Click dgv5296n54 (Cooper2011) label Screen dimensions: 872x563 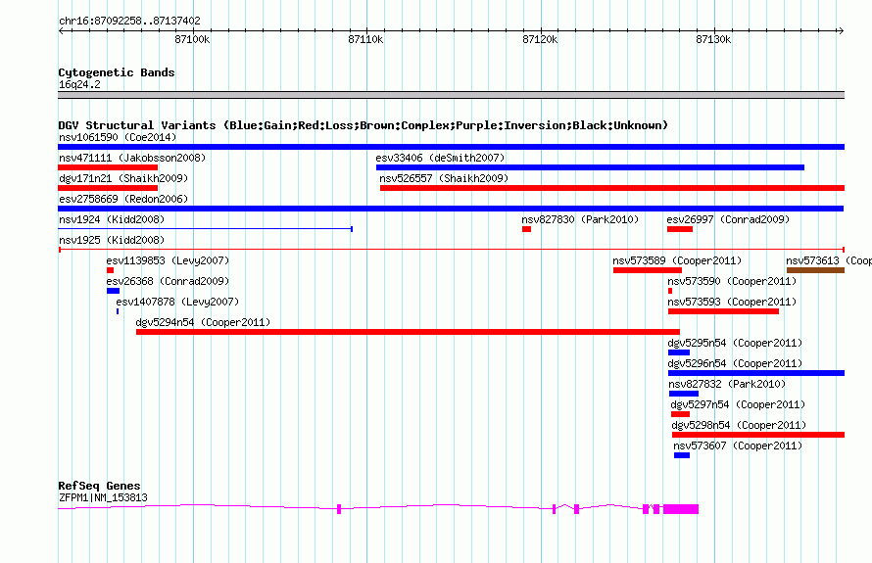[735, 363]
